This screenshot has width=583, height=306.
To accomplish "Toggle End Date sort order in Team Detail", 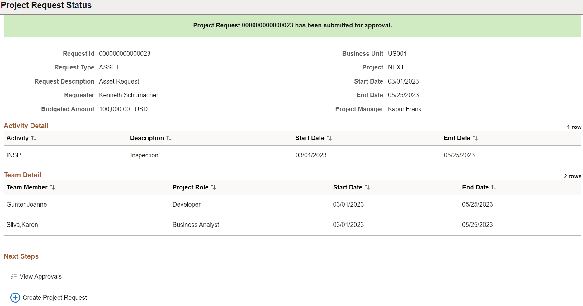I will (495, 187).
